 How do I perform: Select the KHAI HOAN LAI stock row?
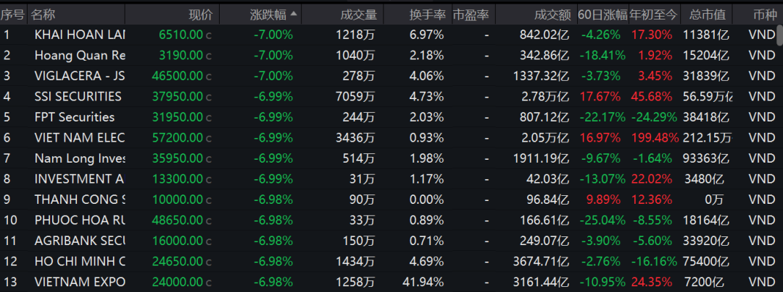pos(80,34)
